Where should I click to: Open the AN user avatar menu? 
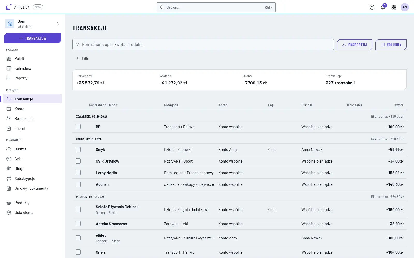coord(405,7)
